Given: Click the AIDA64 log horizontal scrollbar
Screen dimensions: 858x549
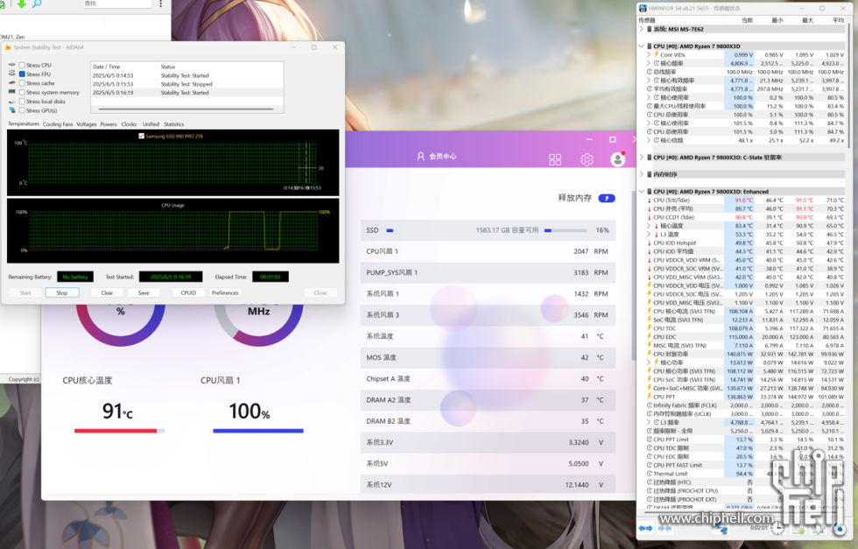Looking at the screenshot, I should [x=186, y=109].
